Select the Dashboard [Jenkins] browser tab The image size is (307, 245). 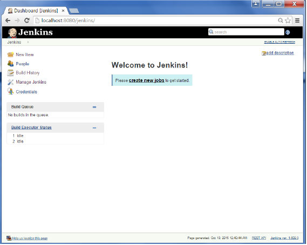click(x=36, y=11)
